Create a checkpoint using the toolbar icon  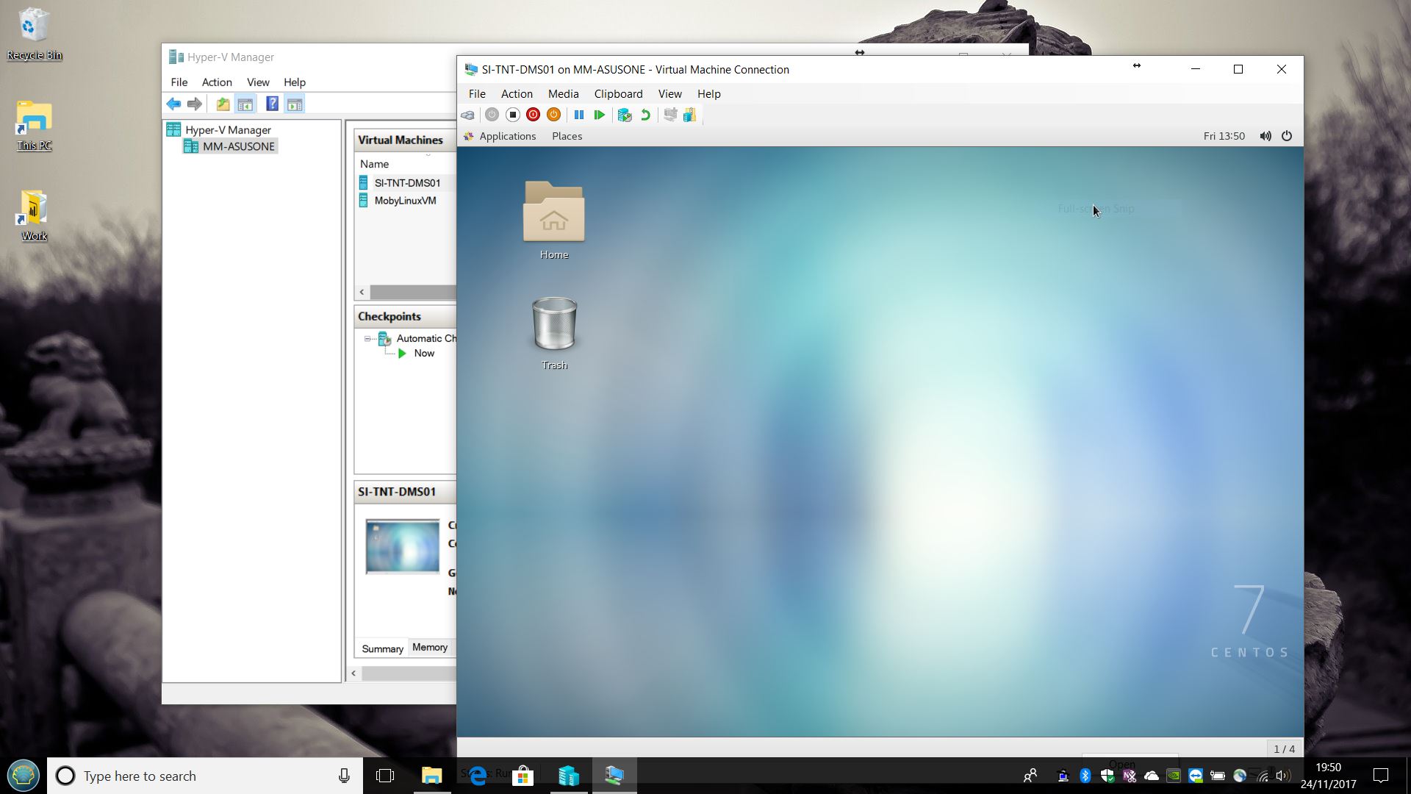pos(625,115)
